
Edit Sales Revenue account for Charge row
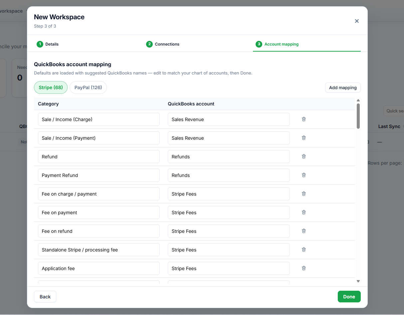[x=229, y=119]
